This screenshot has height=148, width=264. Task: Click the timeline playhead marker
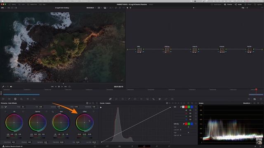[x=256, y=90]
